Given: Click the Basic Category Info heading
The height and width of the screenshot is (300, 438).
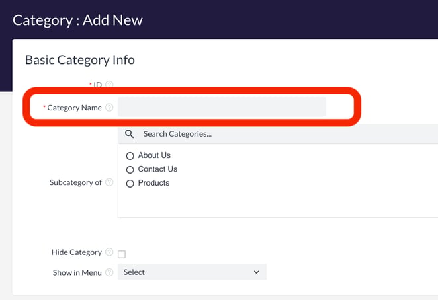Looking at the screenshot, I should pos(79,60).
